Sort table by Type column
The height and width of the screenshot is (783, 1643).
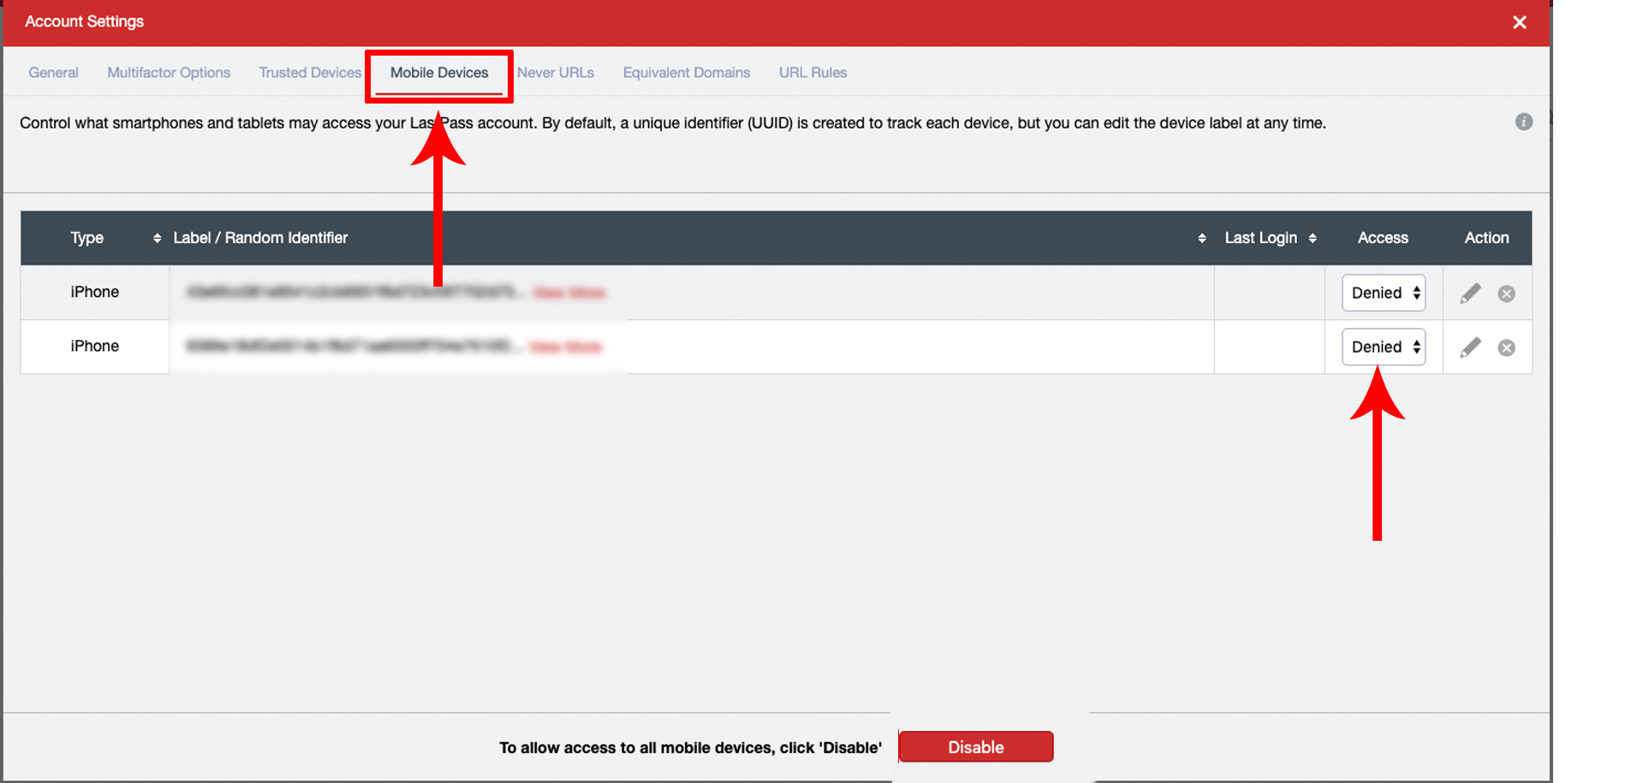tap(157, 238)
